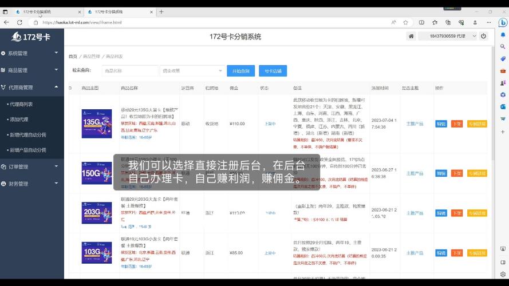
Task: Open 新增代理自动分佣 submenu item
Action: [x=27, y=134]
